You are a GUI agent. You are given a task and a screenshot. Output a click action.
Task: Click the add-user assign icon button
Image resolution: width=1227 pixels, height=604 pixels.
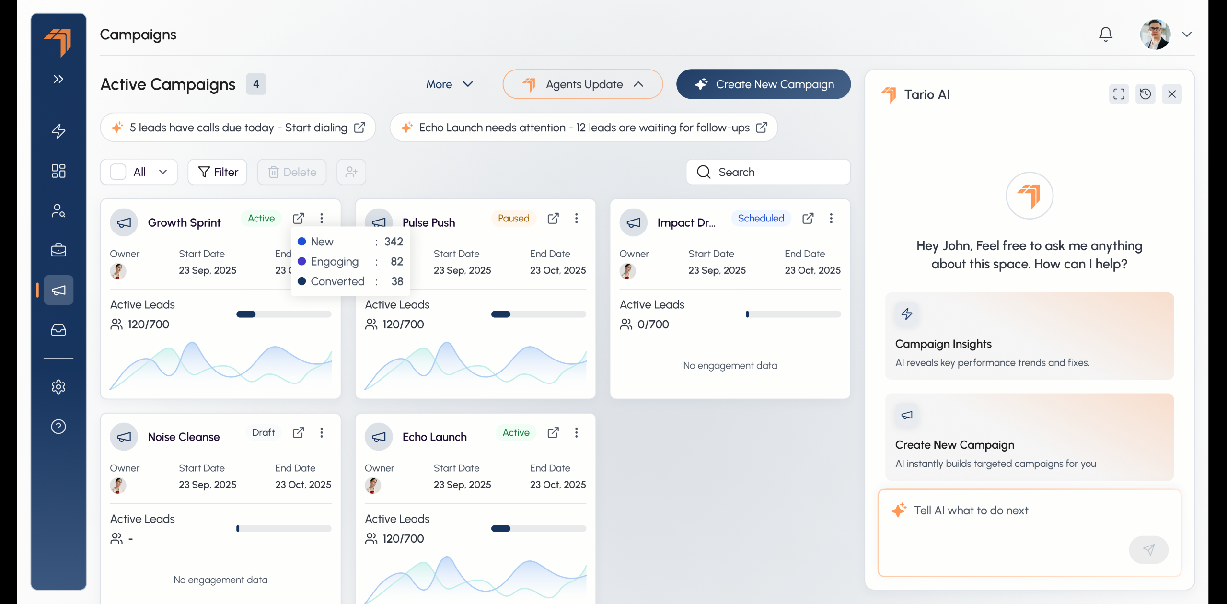pos(351,172)
